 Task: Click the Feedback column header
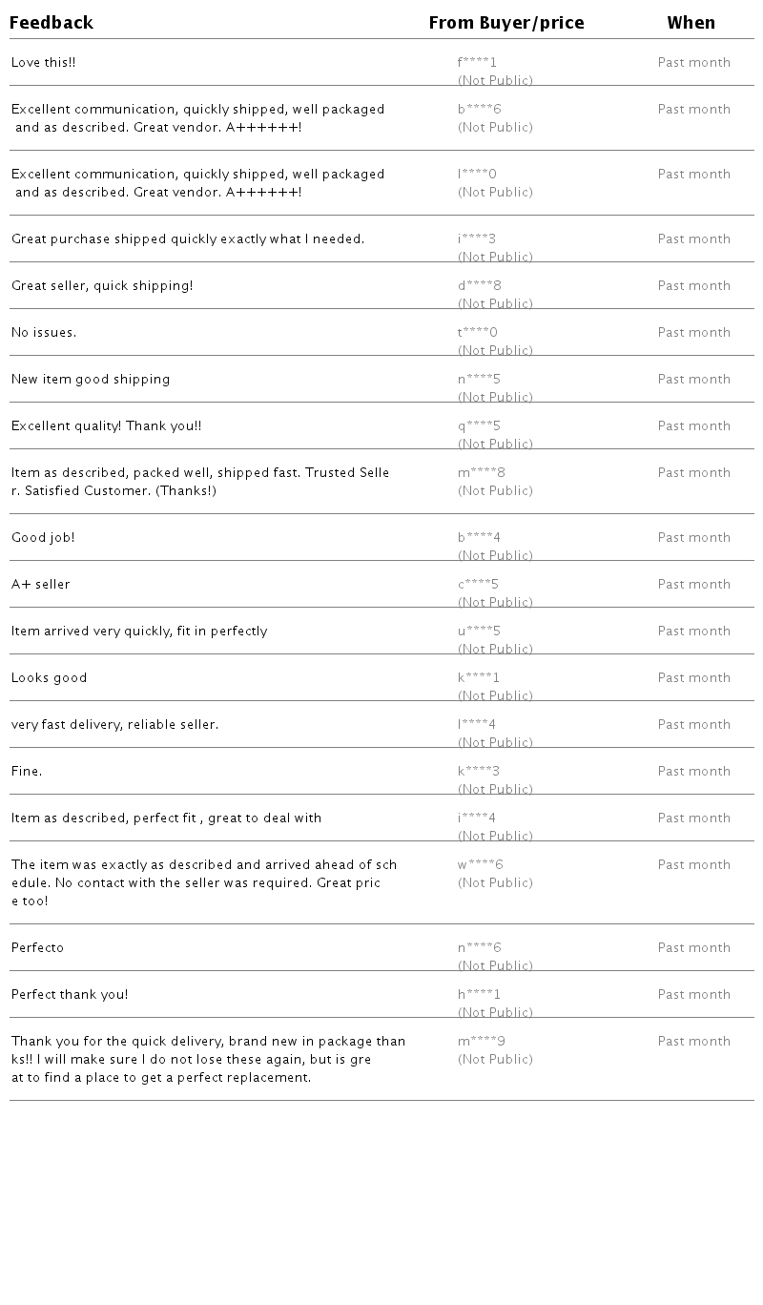52,23
